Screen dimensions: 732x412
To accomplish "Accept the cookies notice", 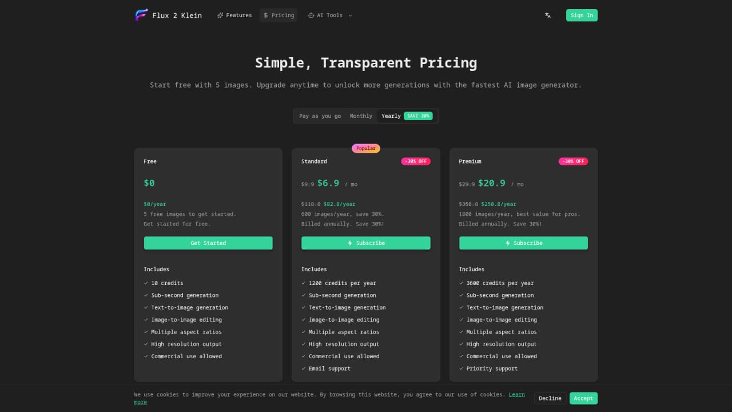I will 583,398.
